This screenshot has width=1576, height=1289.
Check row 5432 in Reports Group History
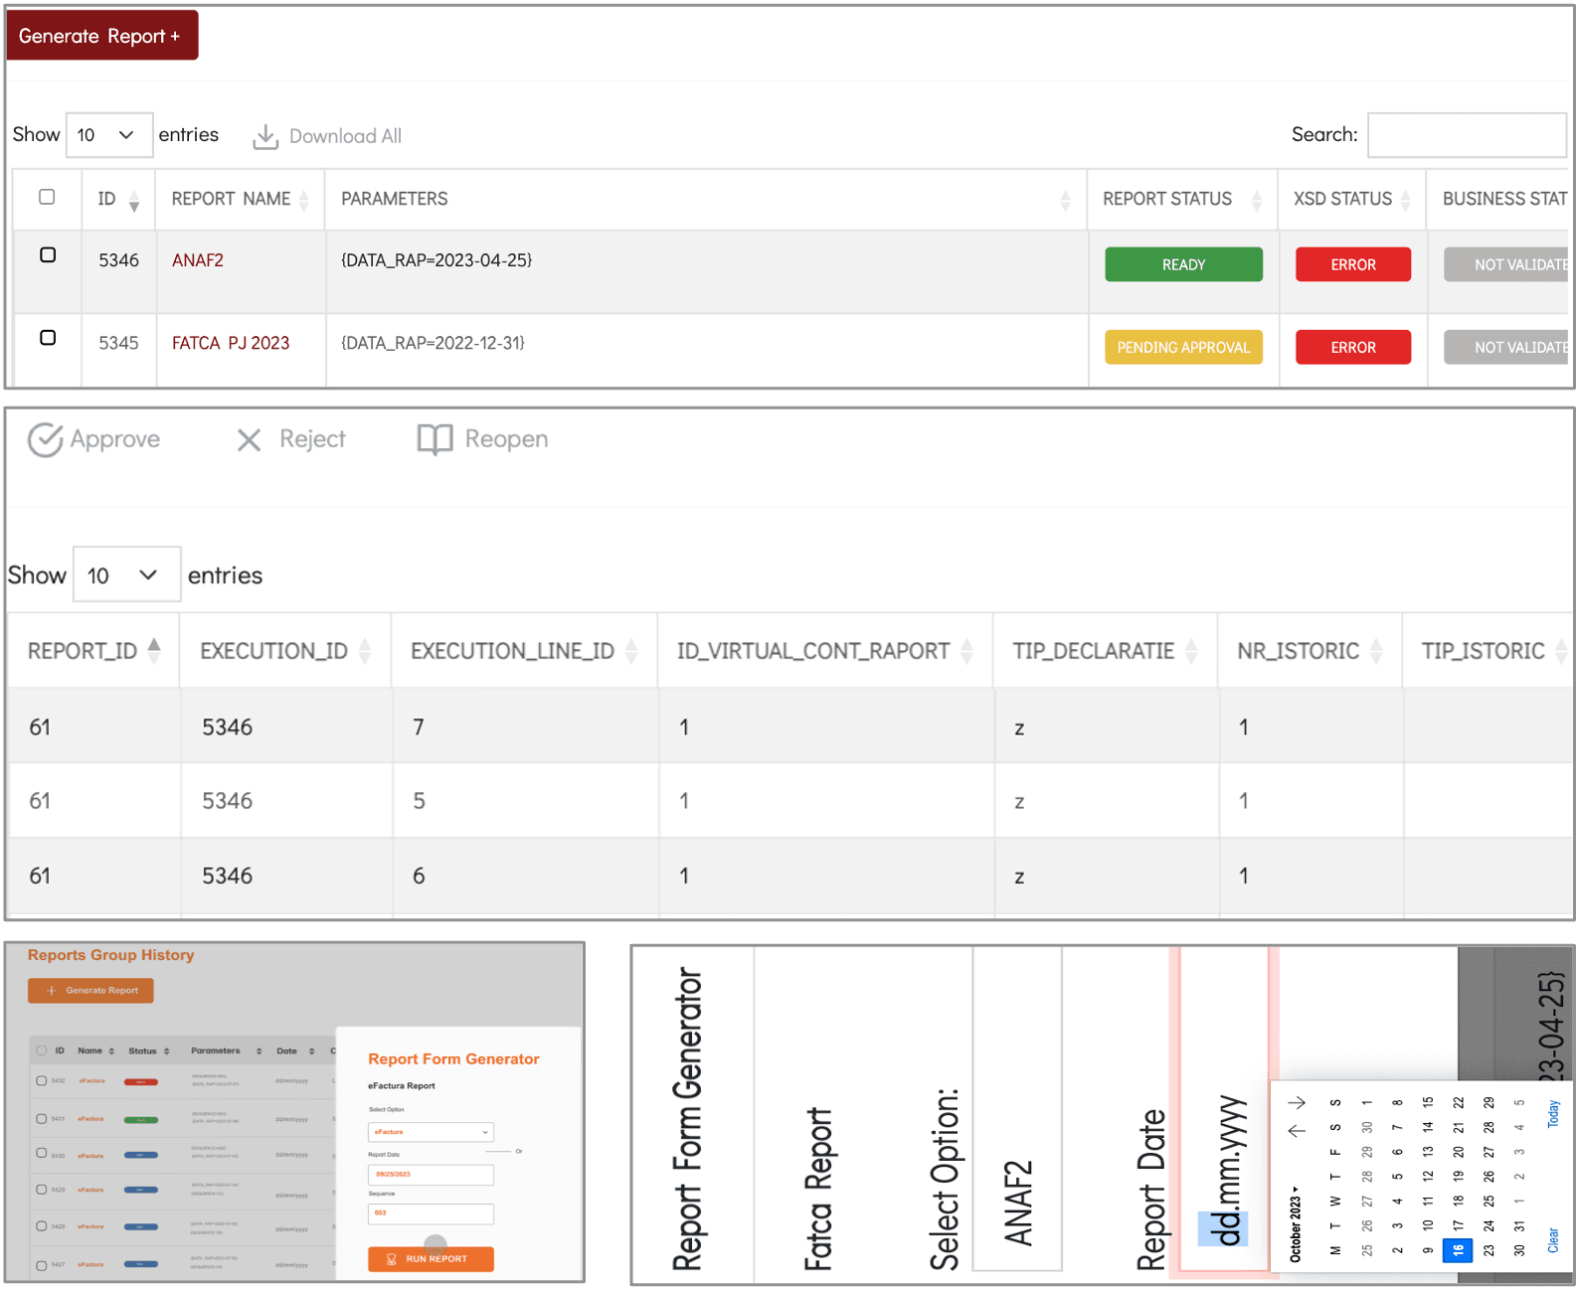point(41,1080)
